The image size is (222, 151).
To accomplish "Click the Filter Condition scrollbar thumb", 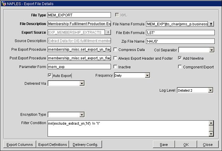I will pyautogui.click(x=211, y=128).
